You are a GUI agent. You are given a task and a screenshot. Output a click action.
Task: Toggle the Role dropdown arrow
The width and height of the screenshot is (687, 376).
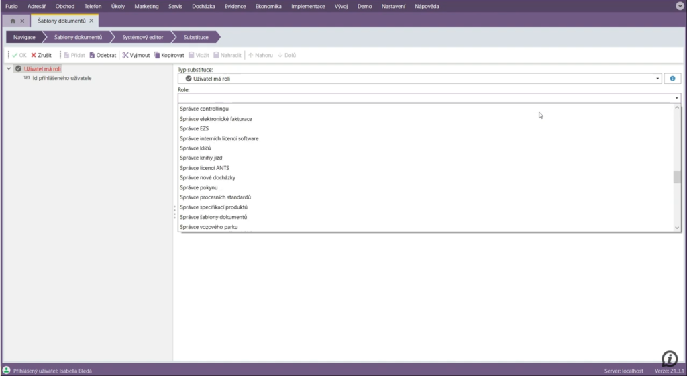pyautogui.click(x=677, y=98)
